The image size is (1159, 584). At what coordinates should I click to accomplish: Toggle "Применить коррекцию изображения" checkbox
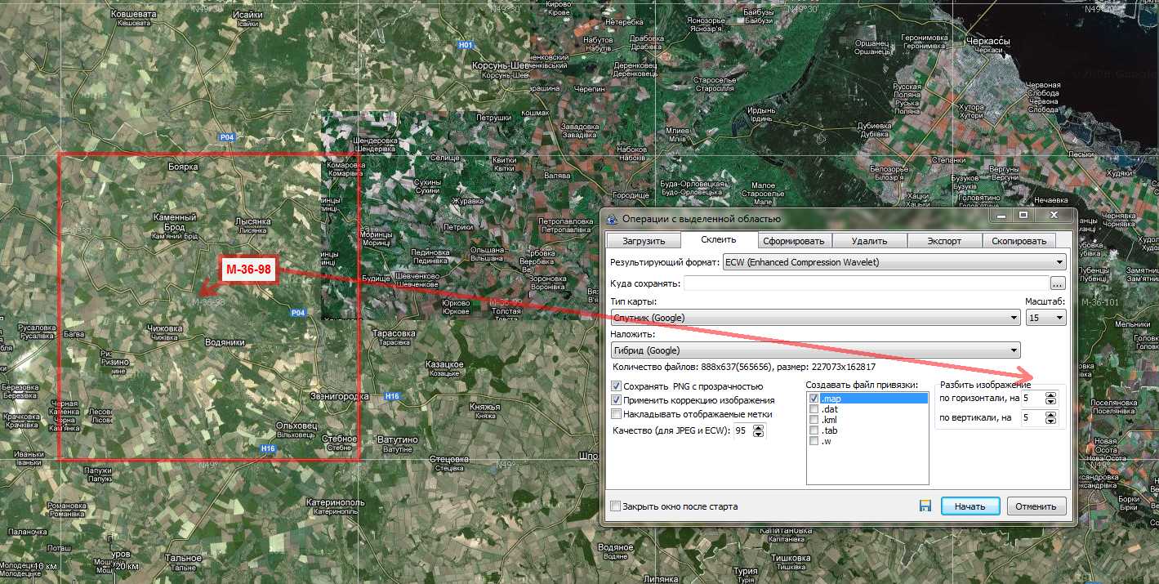[x=616, y=400]
